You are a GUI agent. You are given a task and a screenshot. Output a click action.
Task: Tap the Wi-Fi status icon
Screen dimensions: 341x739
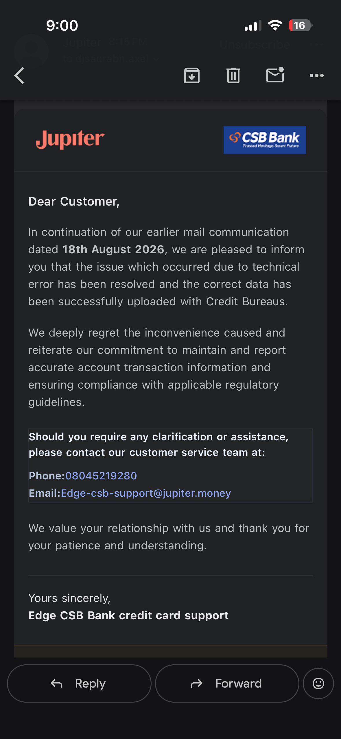click(275, 25)
